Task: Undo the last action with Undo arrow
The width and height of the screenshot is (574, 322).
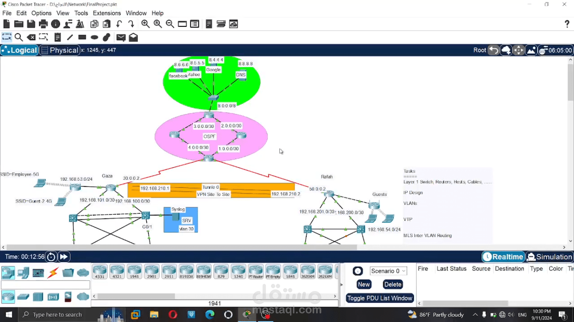Action: (x=119, y=24)
